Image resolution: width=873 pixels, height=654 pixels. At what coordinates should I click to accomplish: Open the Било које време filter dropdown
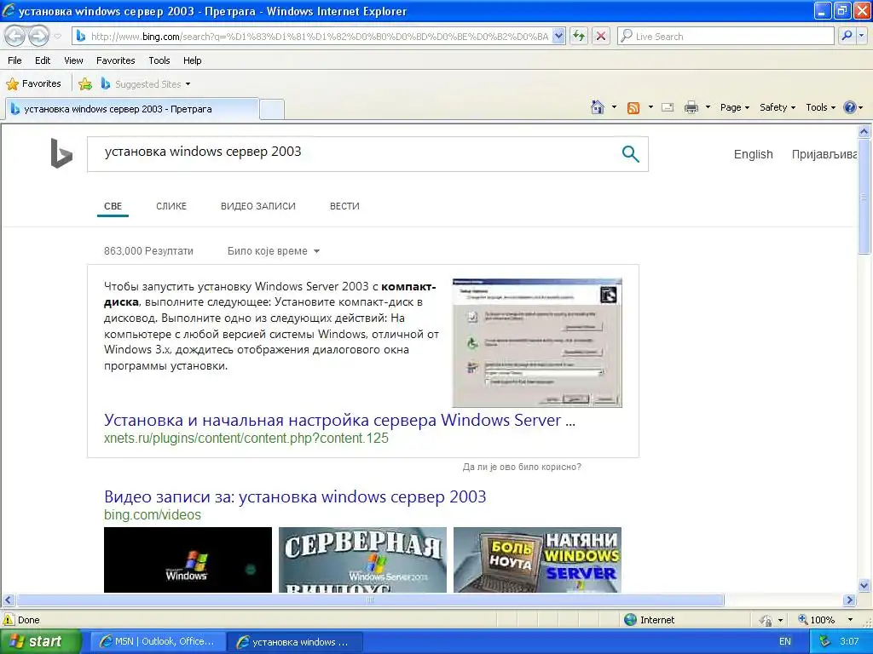[274, 251]
